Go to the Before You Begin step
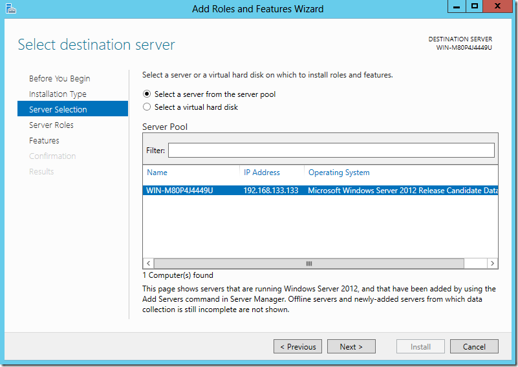The height and width of the screenshot is (367, 518). pyautogui.click(x=59, y=79)
